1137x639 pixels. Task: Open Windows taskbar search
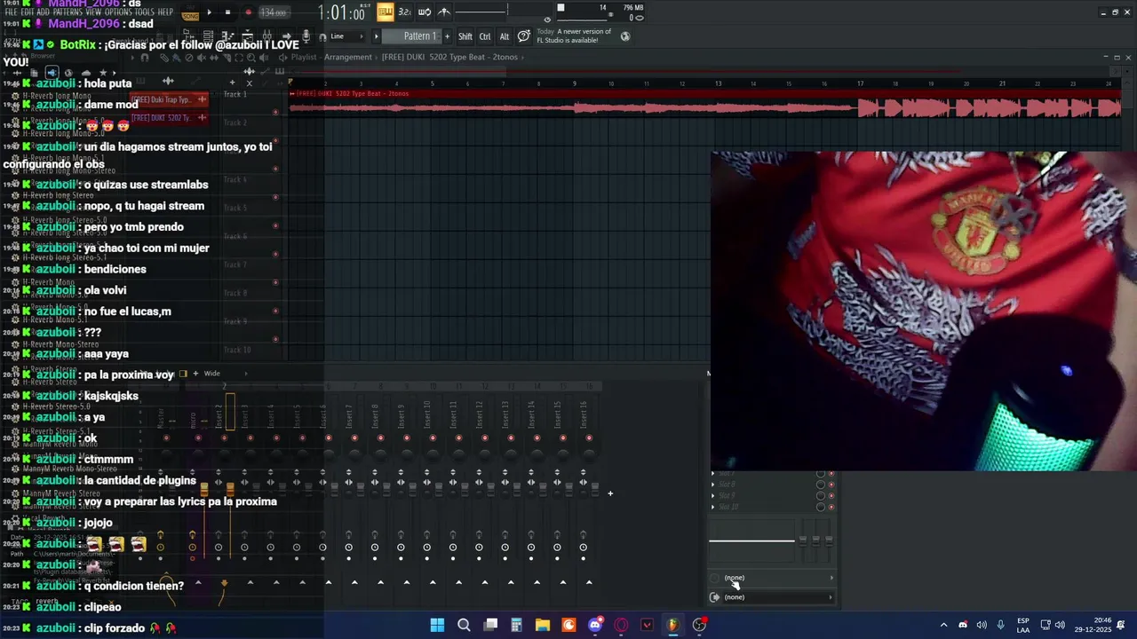coord(464,625)
